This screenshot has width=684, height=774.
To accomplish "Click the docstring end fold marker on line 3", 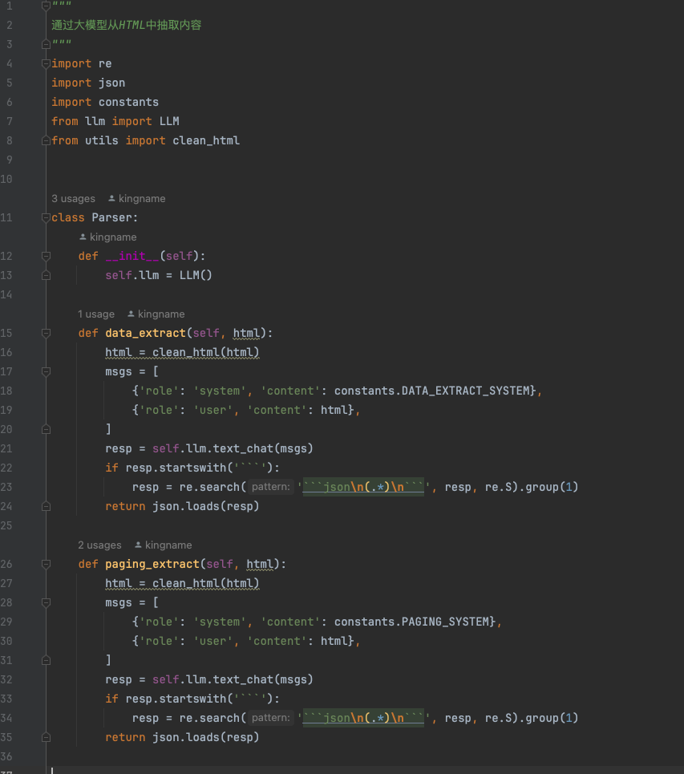I will click(46, 44).
